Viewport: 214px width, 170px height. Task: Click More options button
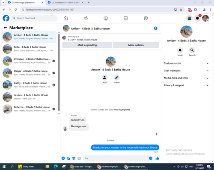(x=136, y=45)
